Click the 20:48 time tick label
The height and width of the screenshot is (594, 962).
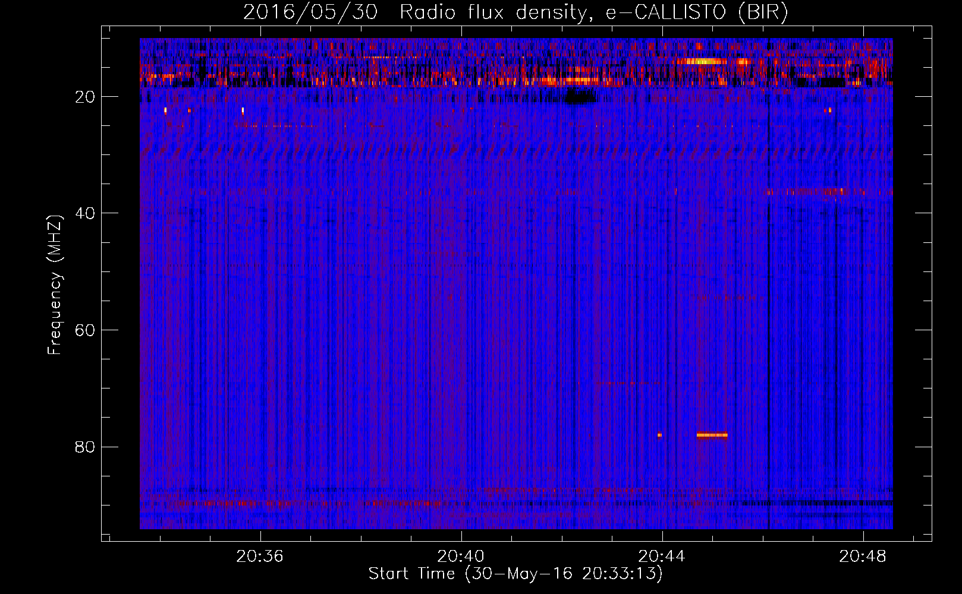pos(863,557)
